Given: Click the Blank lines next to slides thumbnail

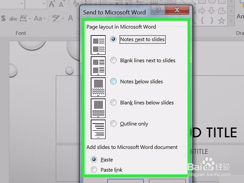Looking at the screenshot, I should point(98,66).
